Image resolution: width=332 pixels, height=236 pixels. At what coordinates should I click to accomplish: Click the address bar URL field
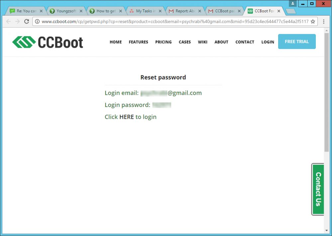175,21
